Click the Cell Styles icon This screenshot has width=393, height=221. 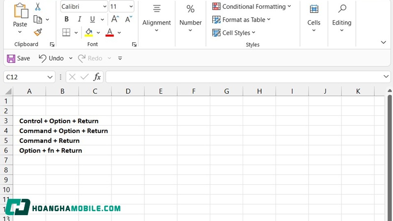(216, 33)
